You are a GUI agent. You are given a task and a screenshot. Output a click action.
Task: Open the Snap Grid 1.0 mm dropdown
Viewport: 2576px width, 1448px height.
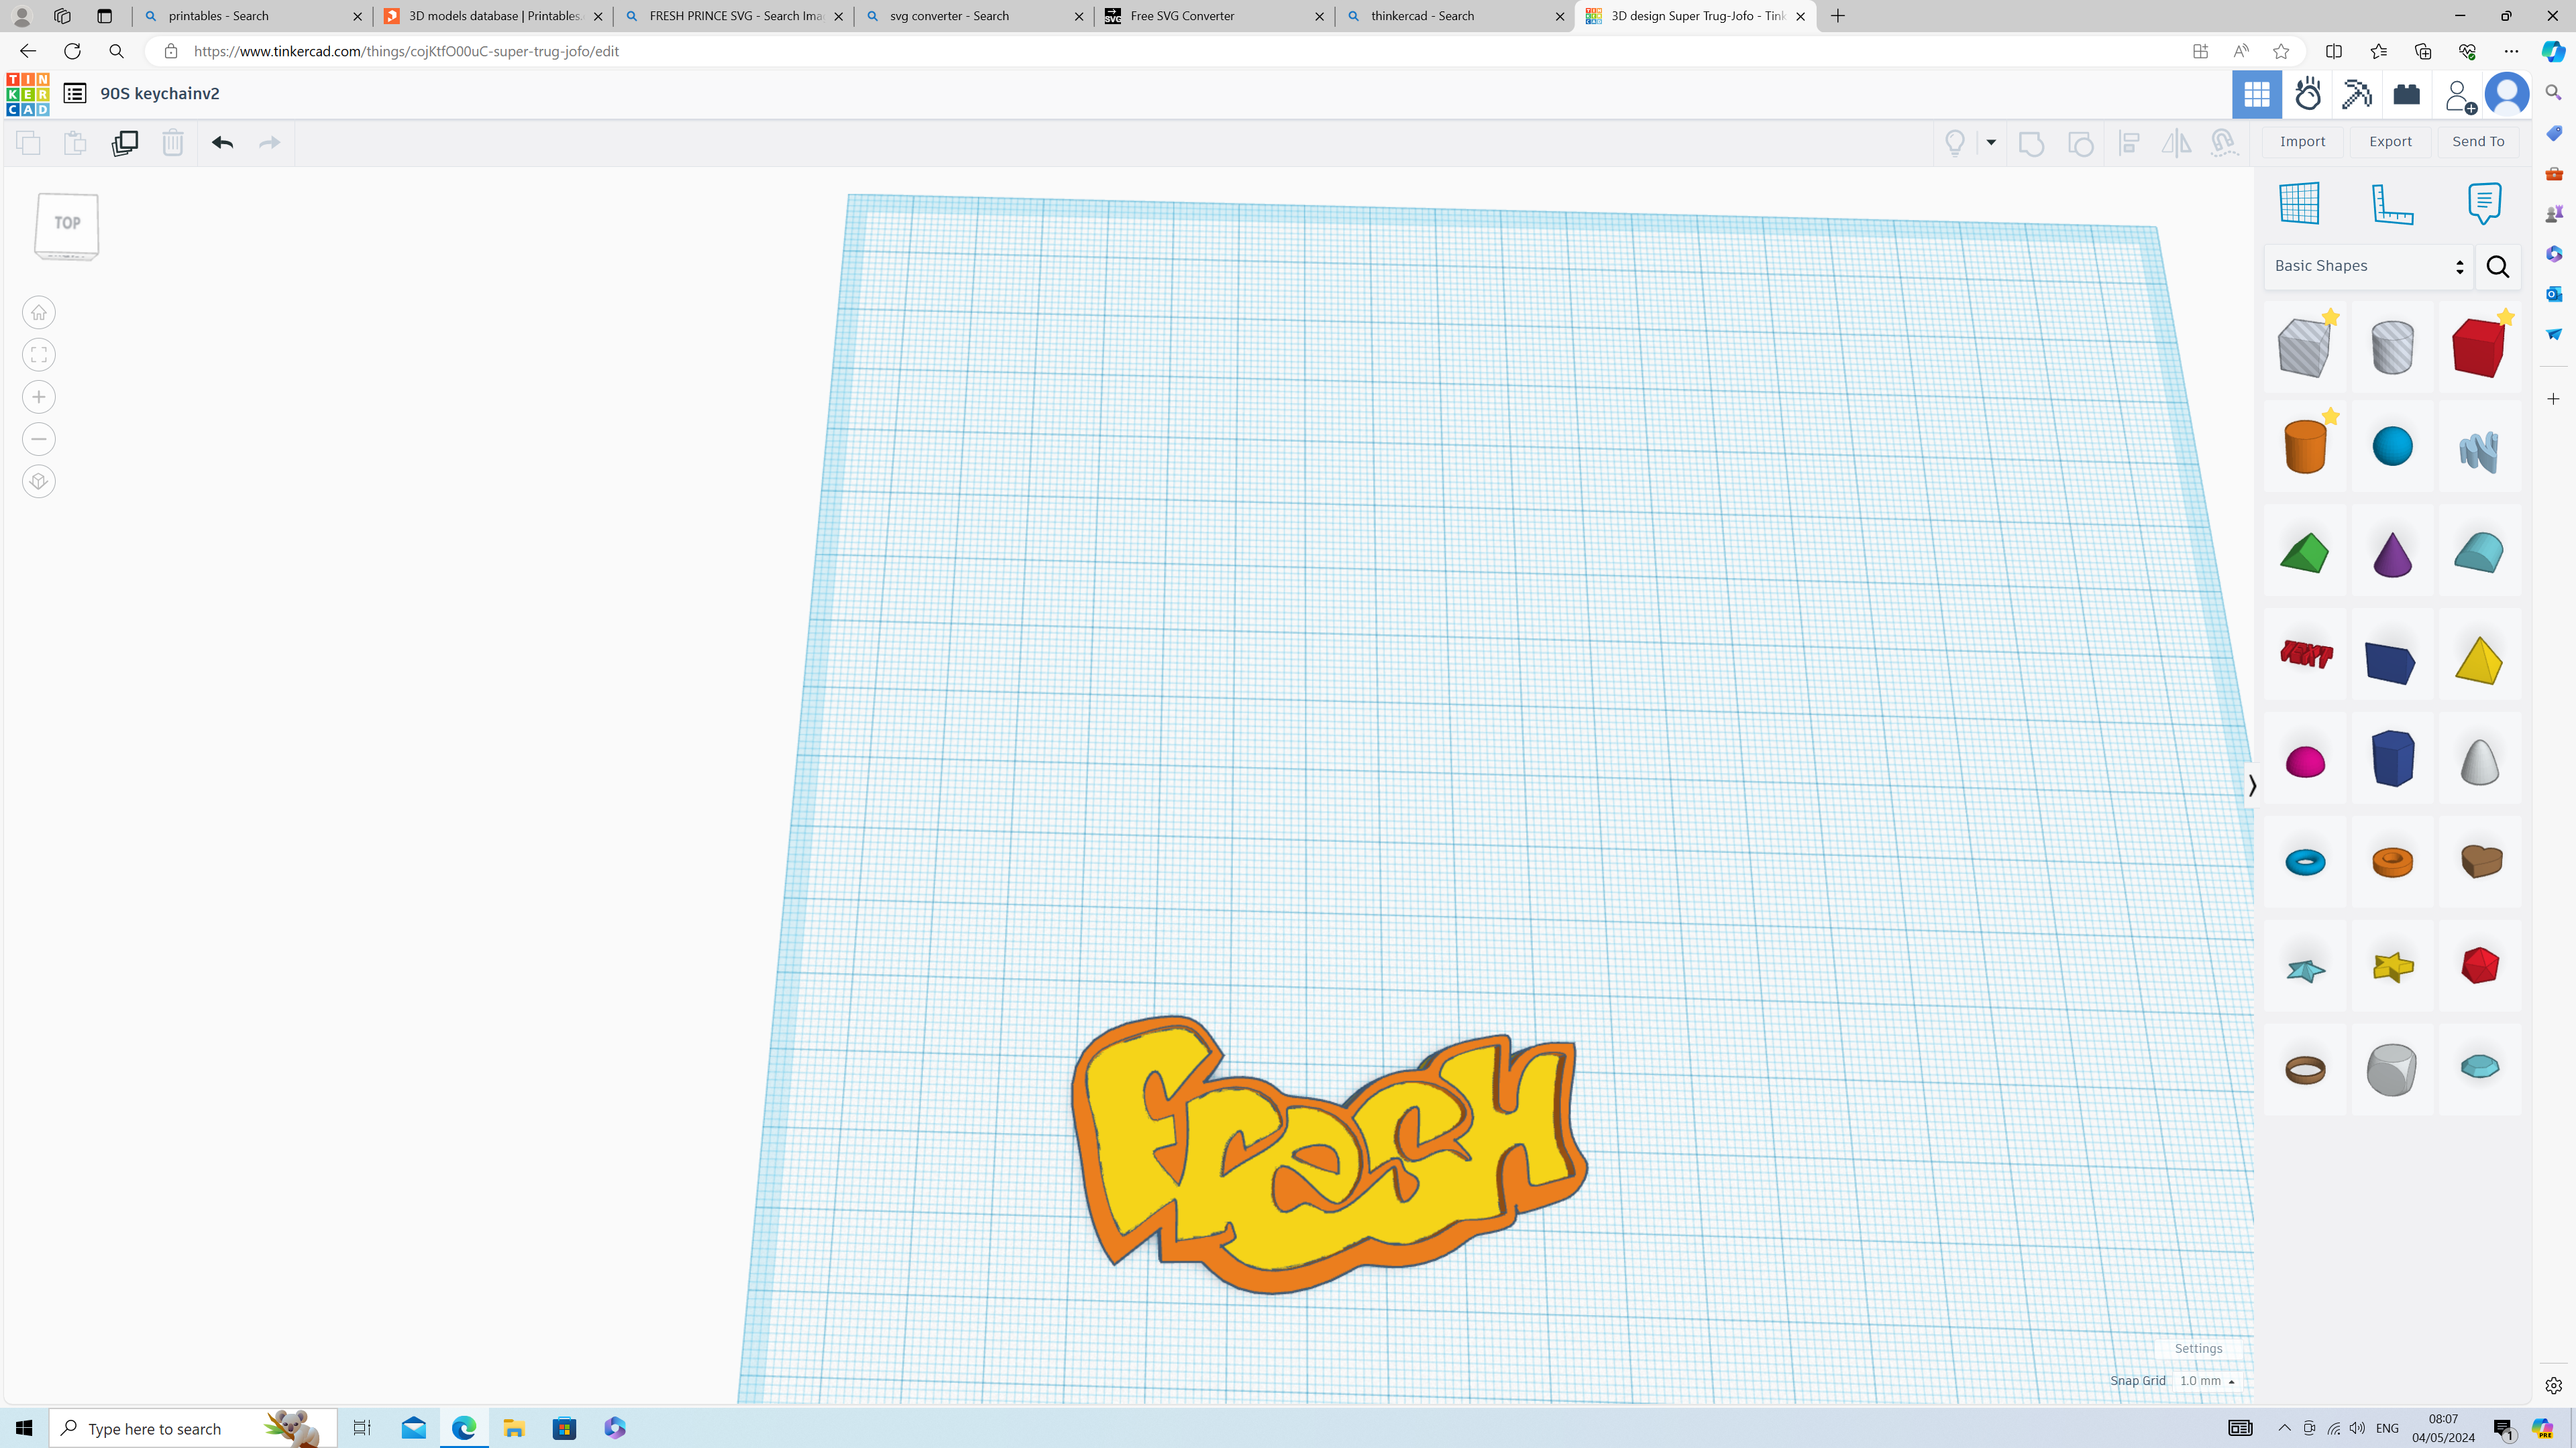[x=2207, y=1380]
